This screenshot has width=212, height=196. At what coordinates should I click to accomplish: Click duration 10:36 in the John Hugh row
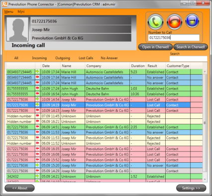pyautogui.click(x=135, y=94)
